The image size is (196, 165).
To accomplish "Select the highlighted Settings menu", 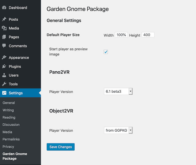I will [x=20, y=93].
